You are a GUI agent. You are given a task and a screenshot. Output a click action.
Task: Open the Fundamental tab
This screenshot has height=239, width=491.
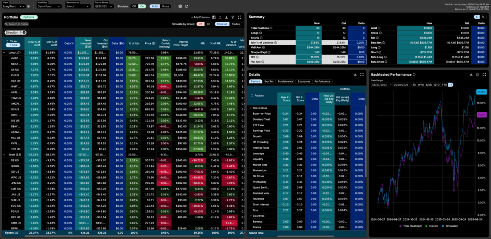coord(286,82)
